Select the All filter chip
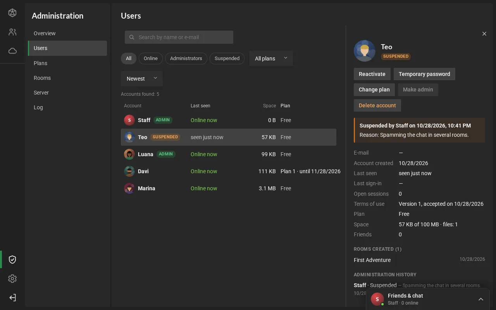Viewport: 496px width, 310px height. (x=129, y=59)
